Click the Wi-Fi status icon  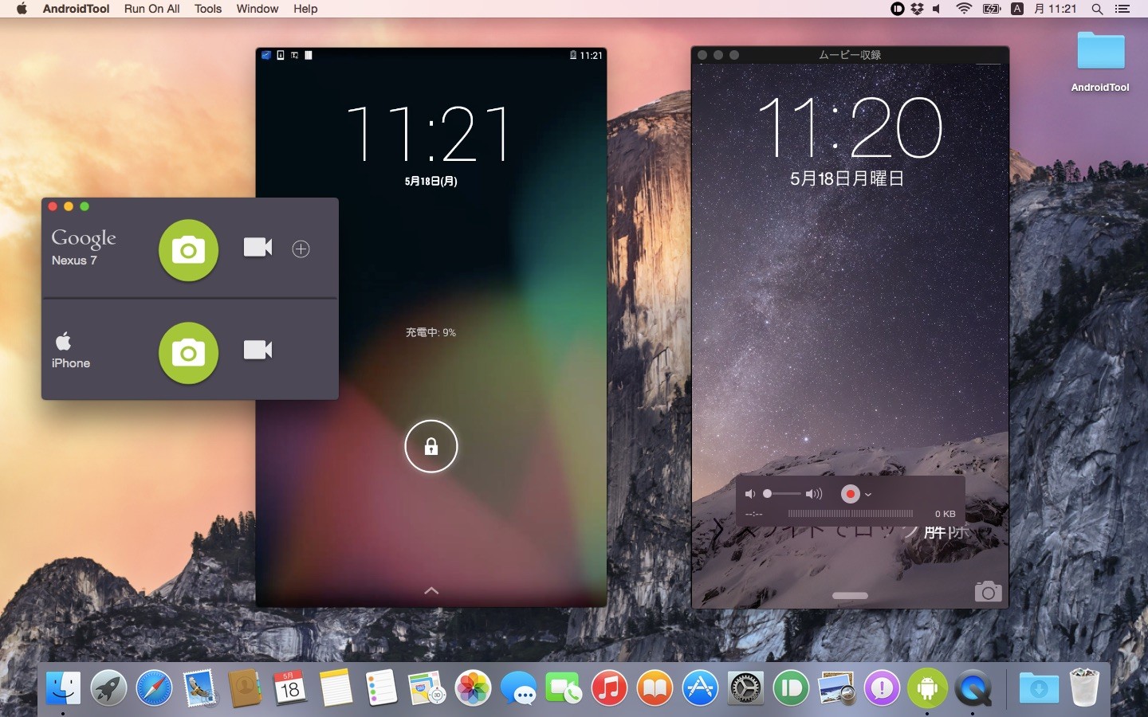coord(964,9)
